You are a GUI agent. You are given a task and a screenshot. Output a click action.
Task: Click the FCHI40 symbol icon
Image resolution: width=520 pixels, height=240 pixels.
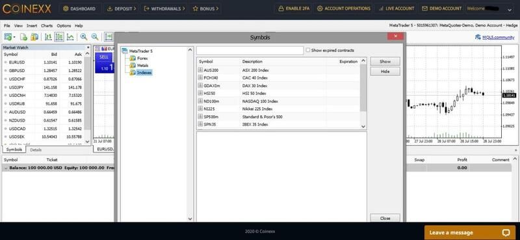click(200, 77)
